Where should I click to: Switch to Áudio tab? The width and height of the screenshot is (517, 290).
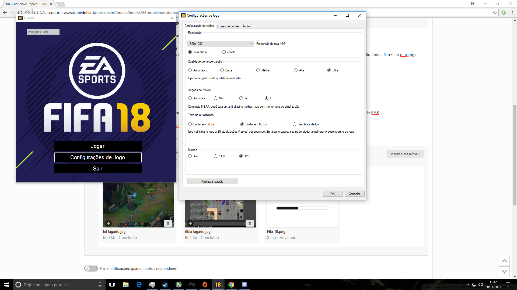pos(246,26)
